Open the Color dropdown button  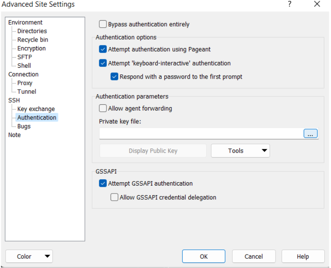(29, 256)
